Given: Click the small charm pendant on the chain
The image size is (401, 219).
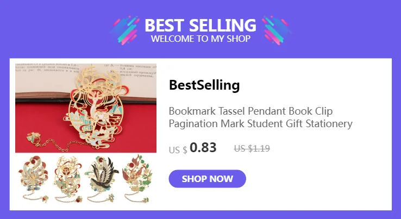Looking at the screenshot, I should click(34, 137).
